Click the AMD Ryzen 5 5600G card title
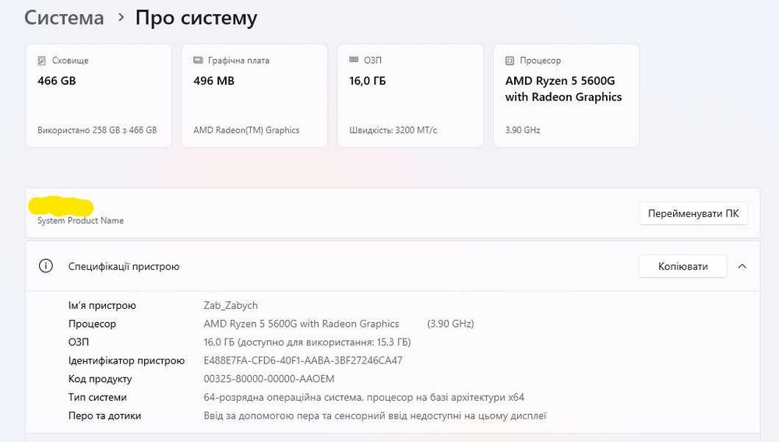 pos(563,89)
